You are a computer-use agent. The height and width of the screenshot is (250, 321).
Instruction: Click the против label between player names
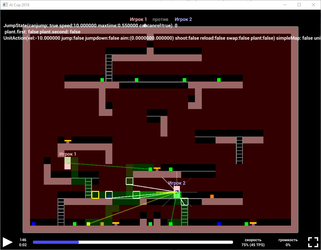[160, 19]
